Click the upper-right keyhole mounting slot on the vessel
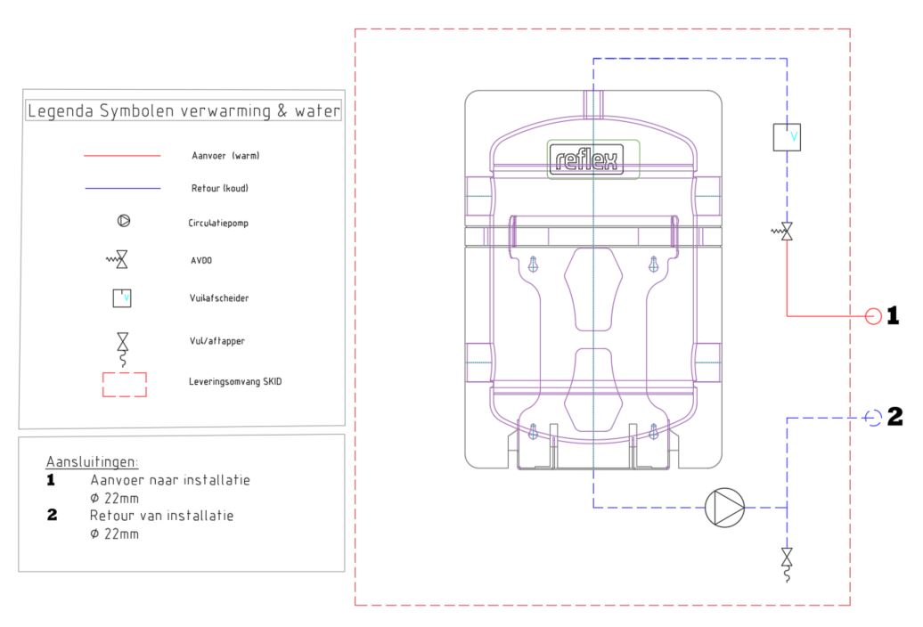The width and height of the screenshot is (923, 627). tap(653, 265)
